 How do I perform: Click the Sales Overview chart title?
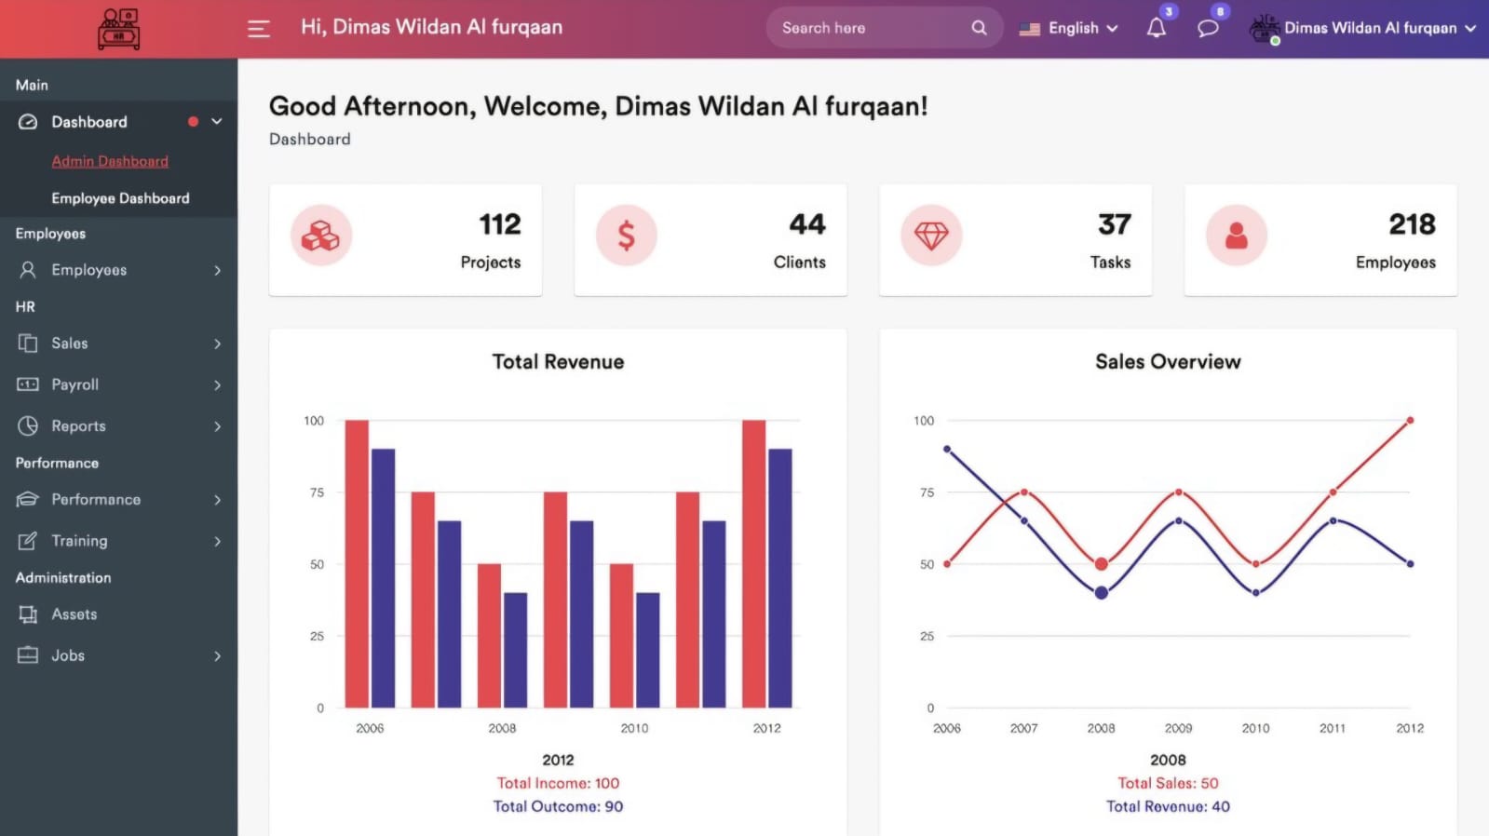click(1168, 361)
